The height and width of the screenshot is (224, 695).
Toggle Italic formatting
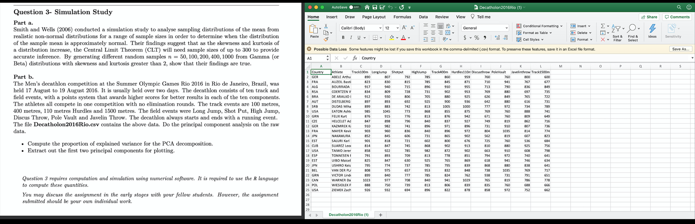[351, 38]
